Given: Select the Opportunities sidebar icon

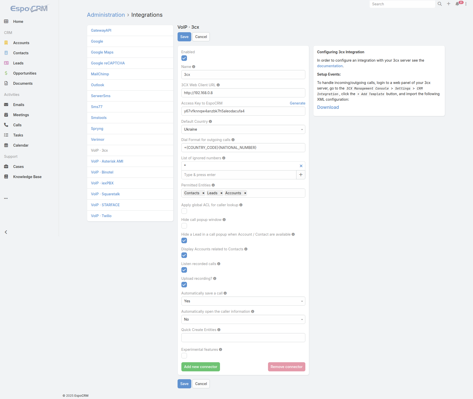Looking at the screenshot, I should pos(6,73).
